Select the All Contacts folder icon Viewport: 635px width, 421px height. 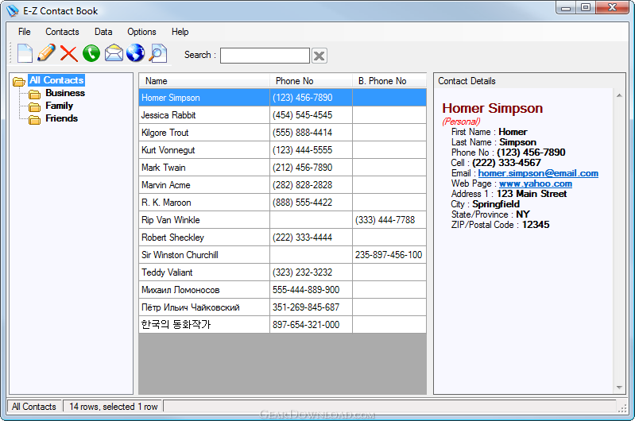18,81
